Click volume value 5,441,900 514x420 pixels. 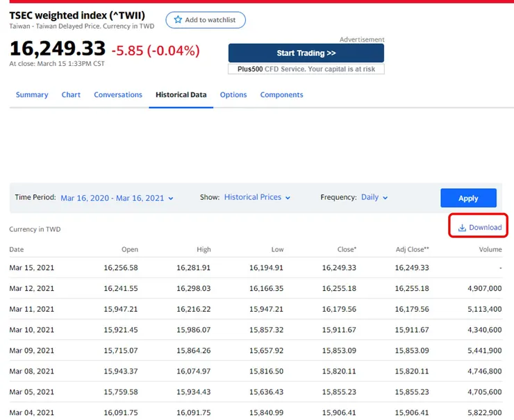(485, 351)
